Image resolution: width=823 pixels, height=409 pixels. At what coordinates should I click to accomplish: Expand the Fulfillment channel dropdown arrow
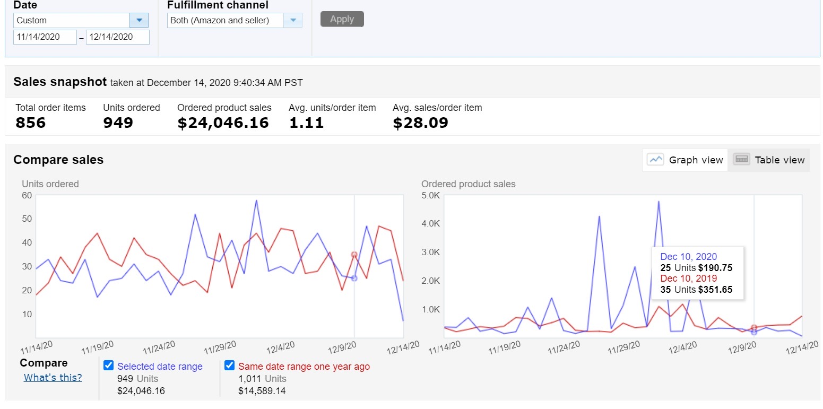click(x=293, y=20)
